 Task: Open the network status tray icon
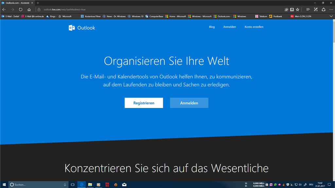[296, 185]
